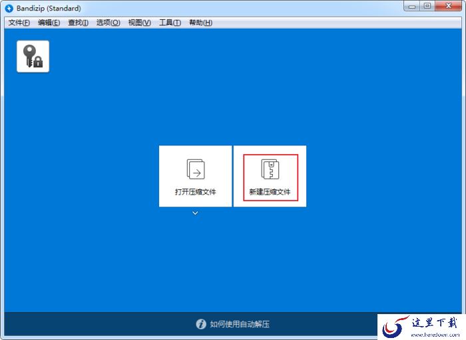Click the 新建压缩文件 label
The image size is (466, 340).
pos(270,192)
